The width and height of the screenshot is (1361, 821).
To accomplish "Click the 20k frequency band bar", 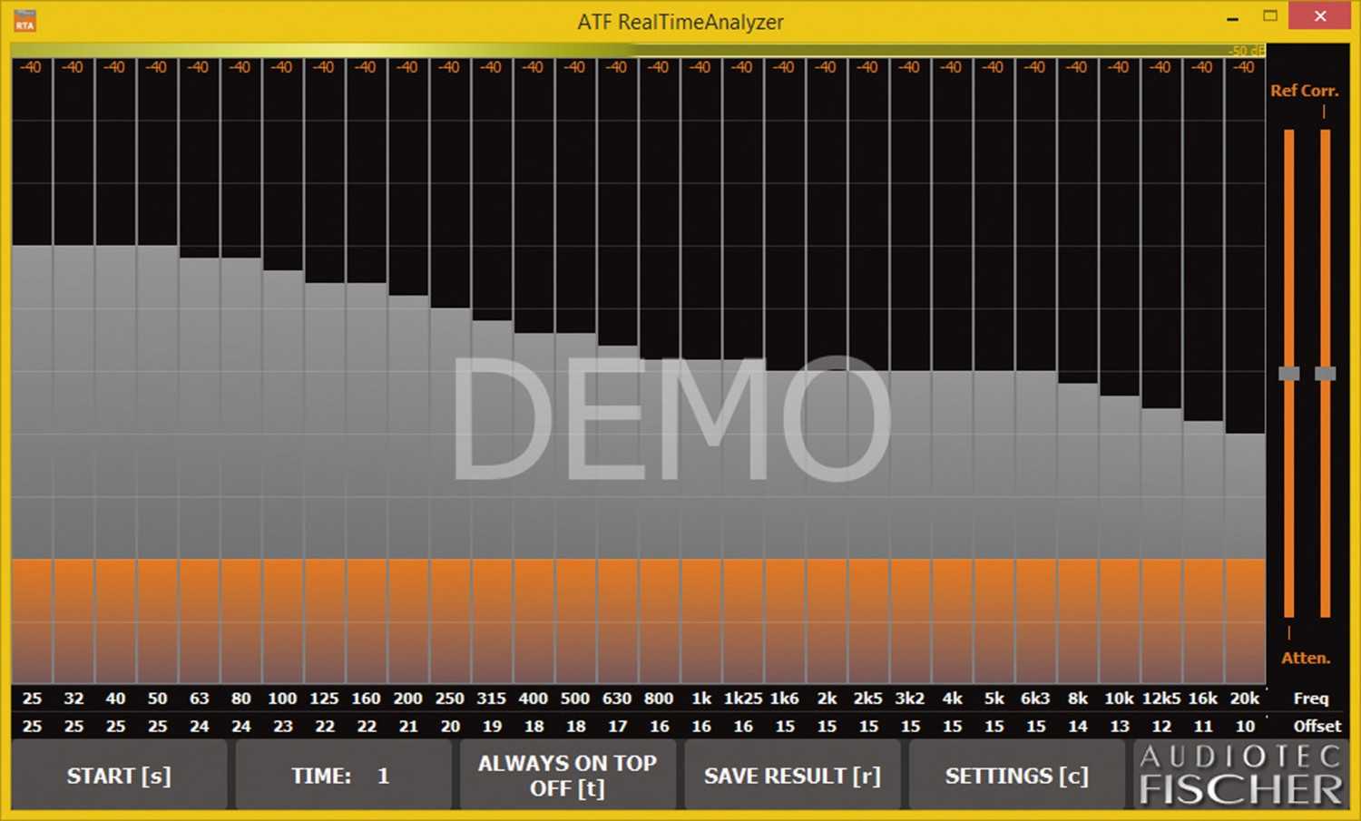I will pyautogui.click(x=1244, y=559).
